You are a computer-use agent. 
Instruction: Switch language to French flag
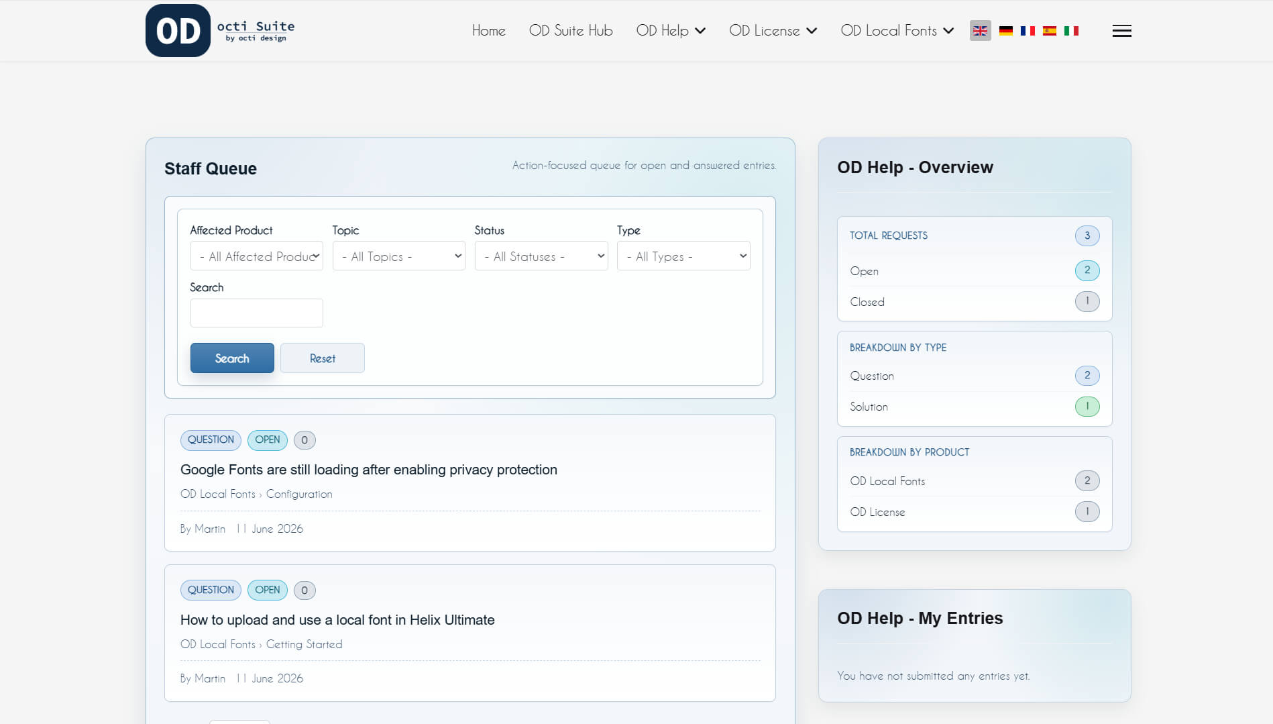click(x=1028, y=31)
